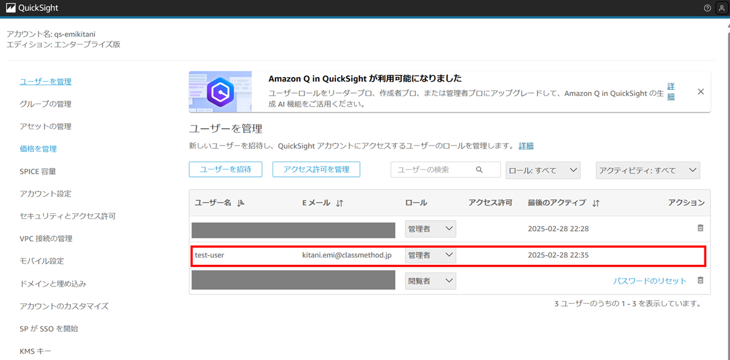Click the 2025-02-28 22:28 timestamp
The height and width of the screenshot is (360, 730).
coord(558,229)
